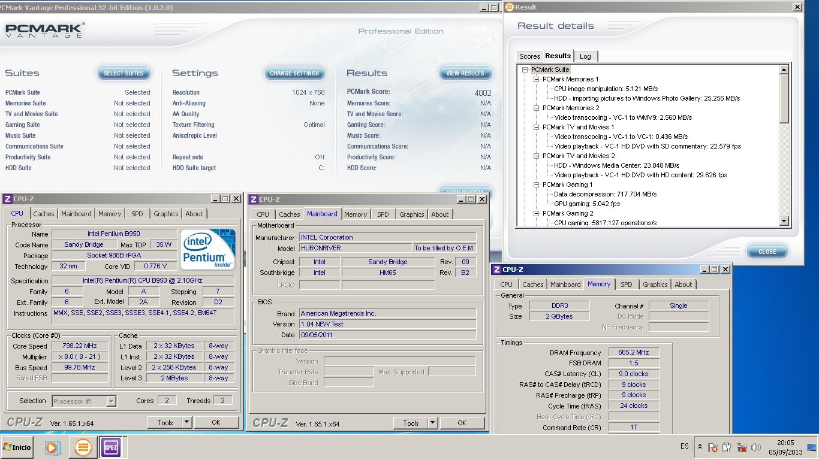Open Tools dropdown arrow in Mainboard window
Screen dimensions: 819x460
pyautogui.click(x=432, y=423)
